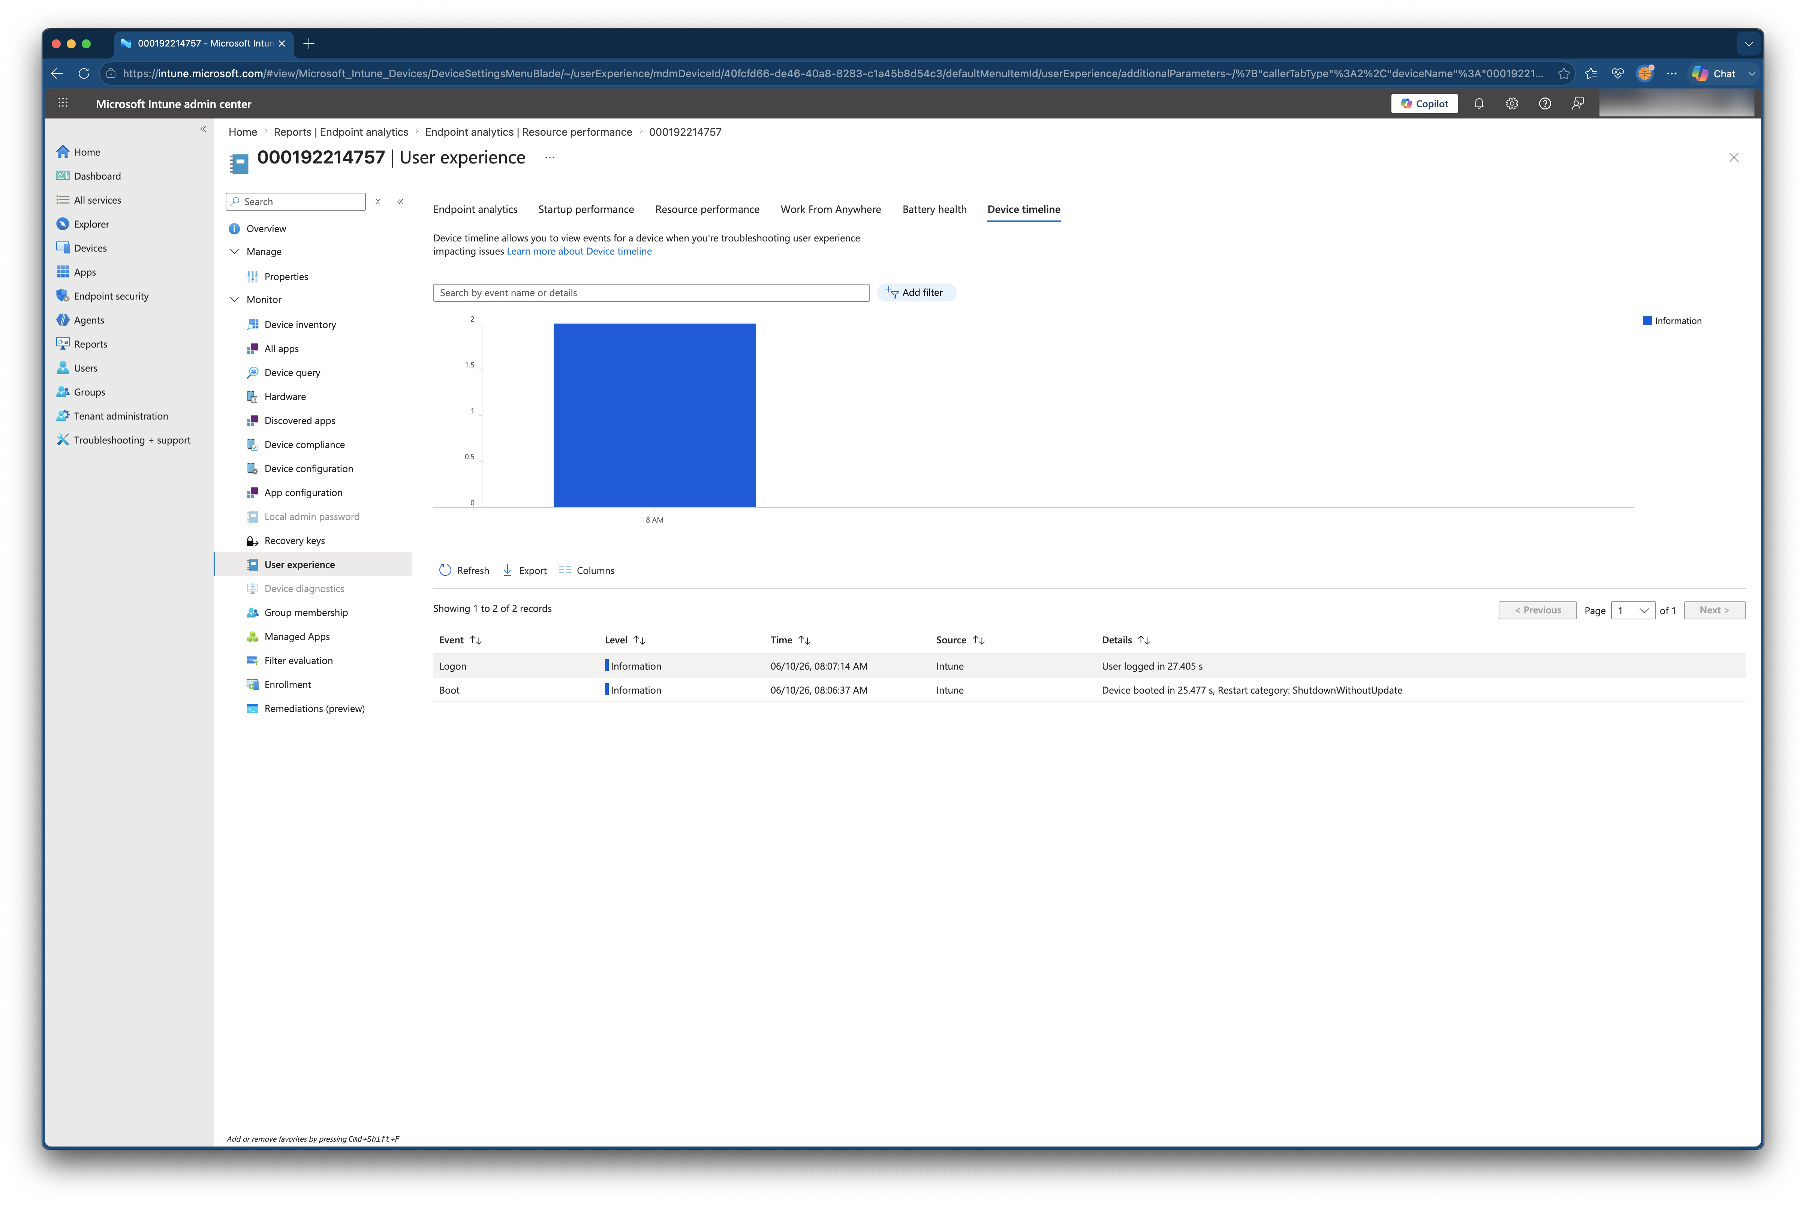Export the timeline records
Image resolution: width=1806 pixels, height=1205 pixels.
524,570
